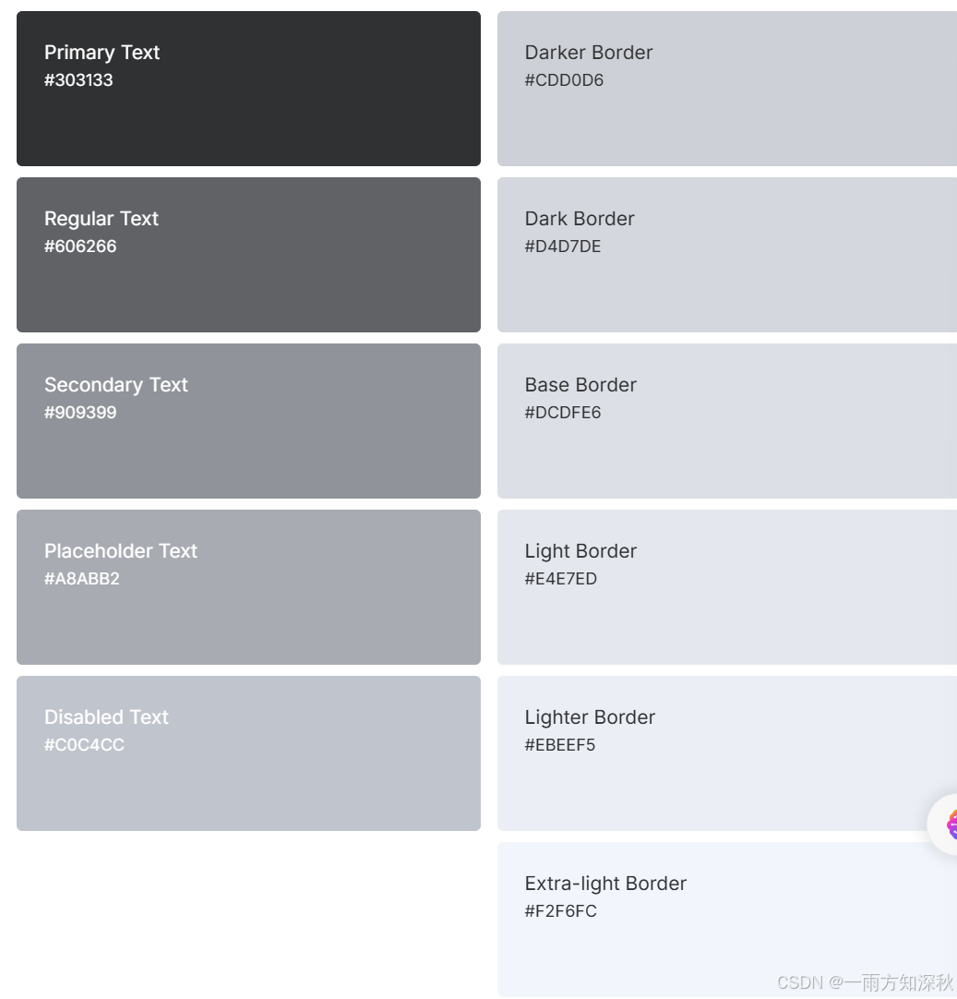Image resolution: width=957 pixels, height=999 pixels.
Task: Click the CSDN watermark text
Action: (x=865, y=982)
